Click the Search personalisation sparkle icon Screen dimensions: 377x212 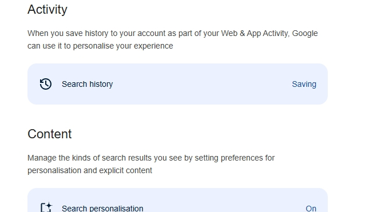click(x=46, y=207)
